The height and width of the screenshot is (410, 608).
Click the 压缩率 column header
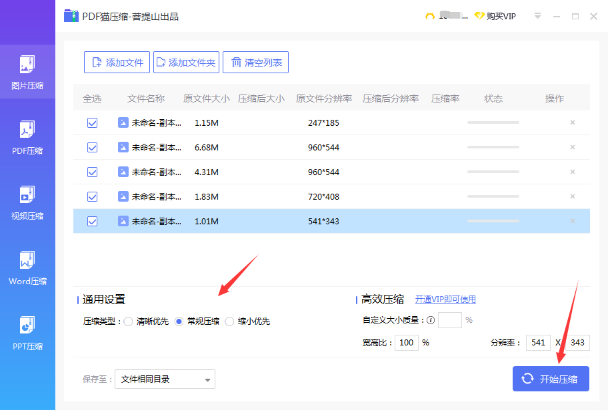[445, 99]
